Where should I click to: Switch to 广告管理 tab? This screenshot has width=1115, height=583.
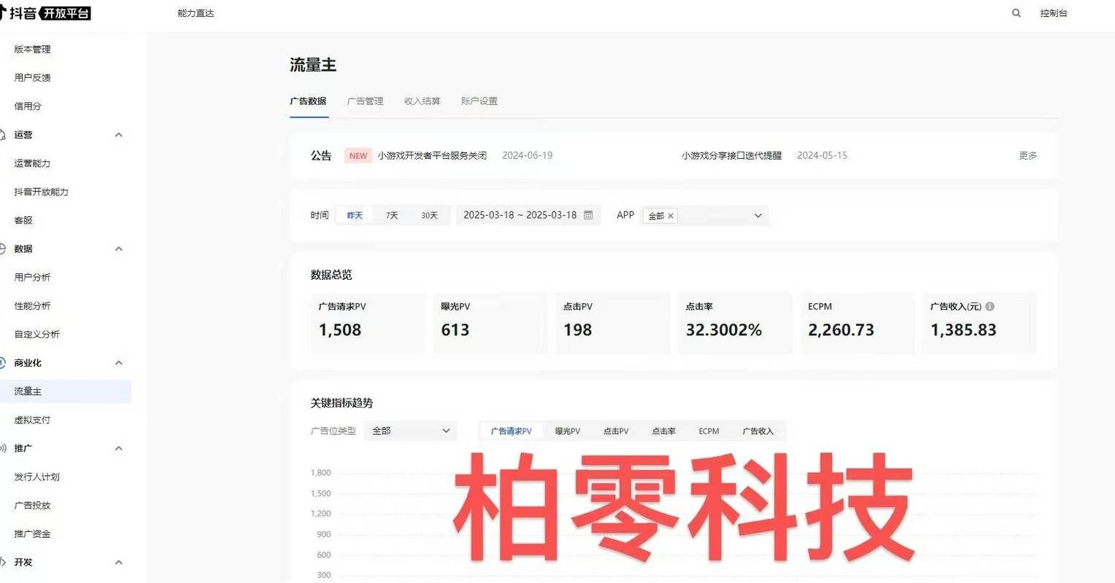[365, 101]
